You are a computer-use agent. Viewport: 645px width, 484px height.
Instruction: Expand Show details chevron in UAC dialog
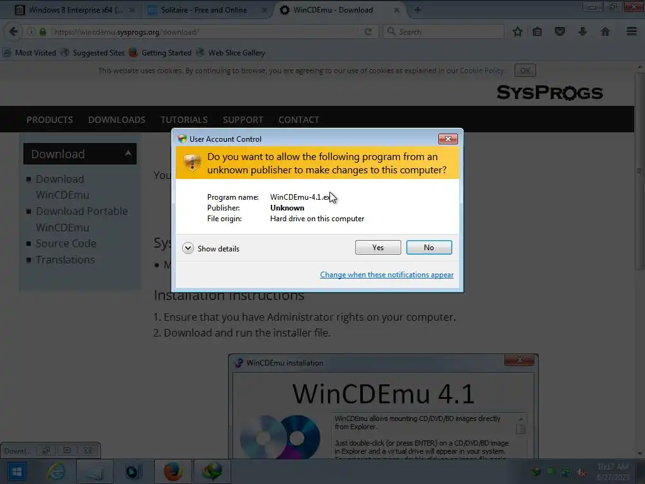[188, 248]
